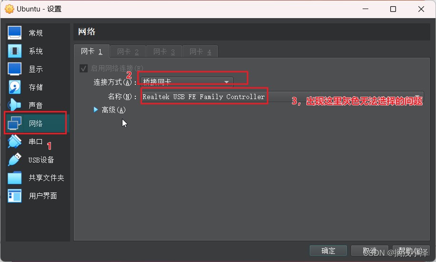
Task: Select the 串口 serial port icon
Action: 14,141
